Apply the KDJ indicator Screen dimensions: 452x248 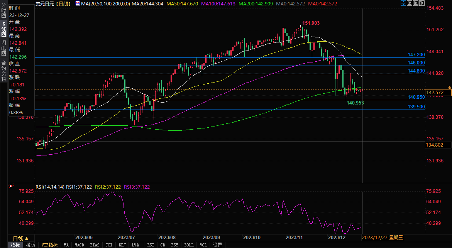point(122,245)
